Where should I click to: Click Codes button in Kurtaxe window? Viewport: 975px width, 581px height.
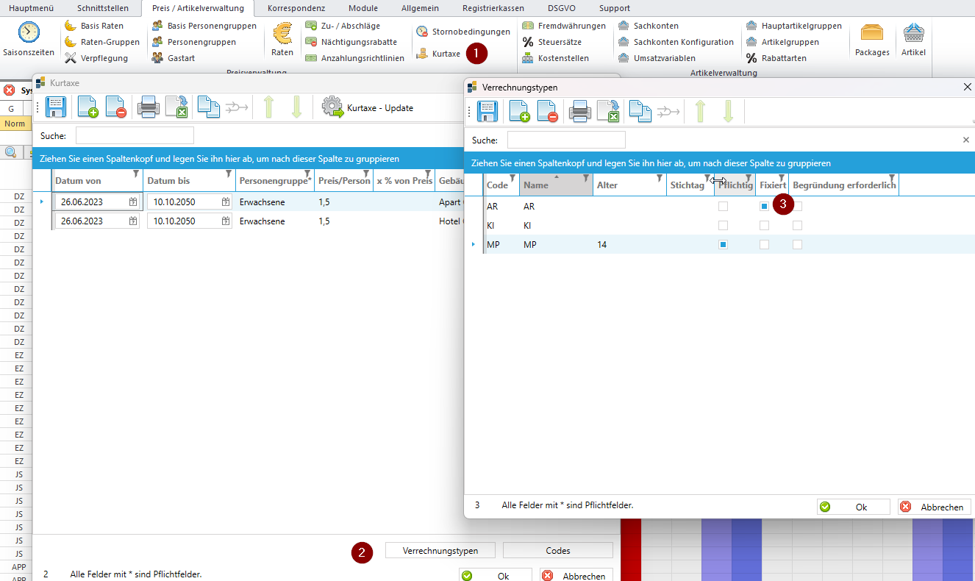point(558,551)
